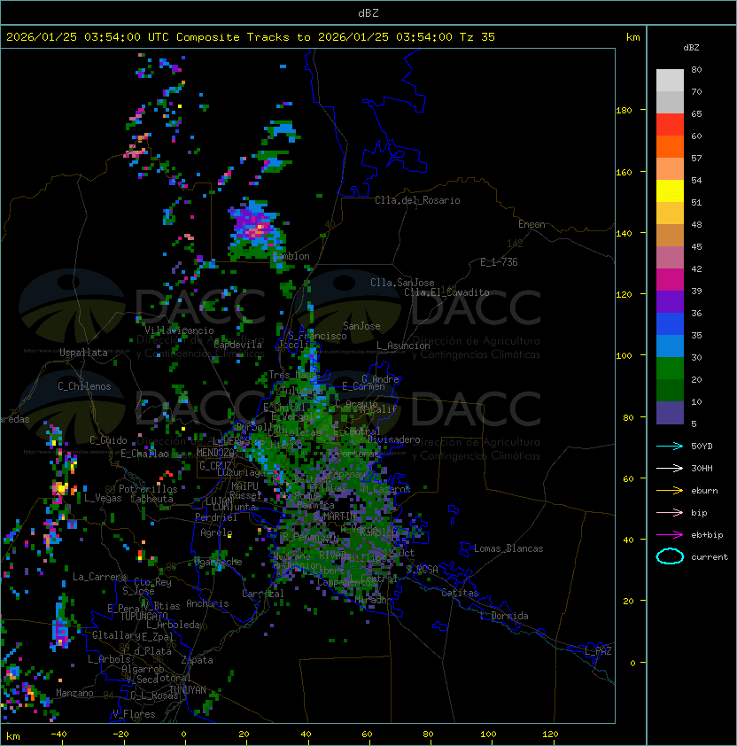Click the 120 km tick on bottom axis
Image resolution: width=737 pixels, height=746 pixels.
[550, 734]
